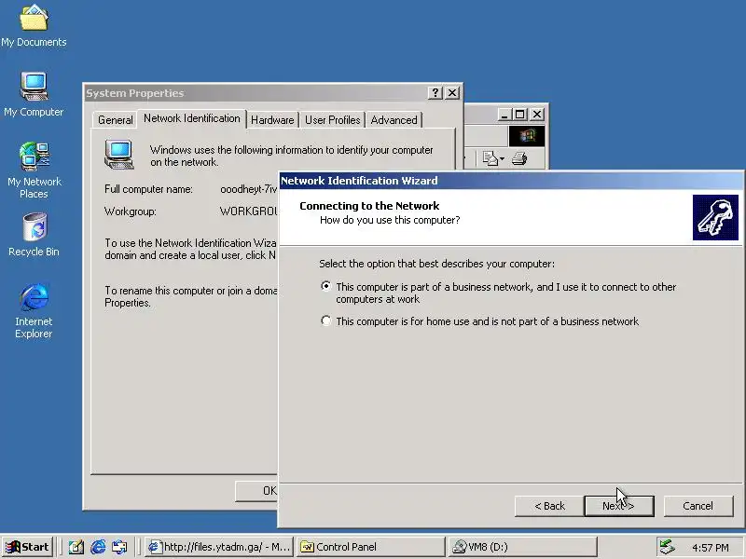Viewport: 746px width, 559px height.
Task: Cancel the Network Identification Wizard
Action: point(698,506)
